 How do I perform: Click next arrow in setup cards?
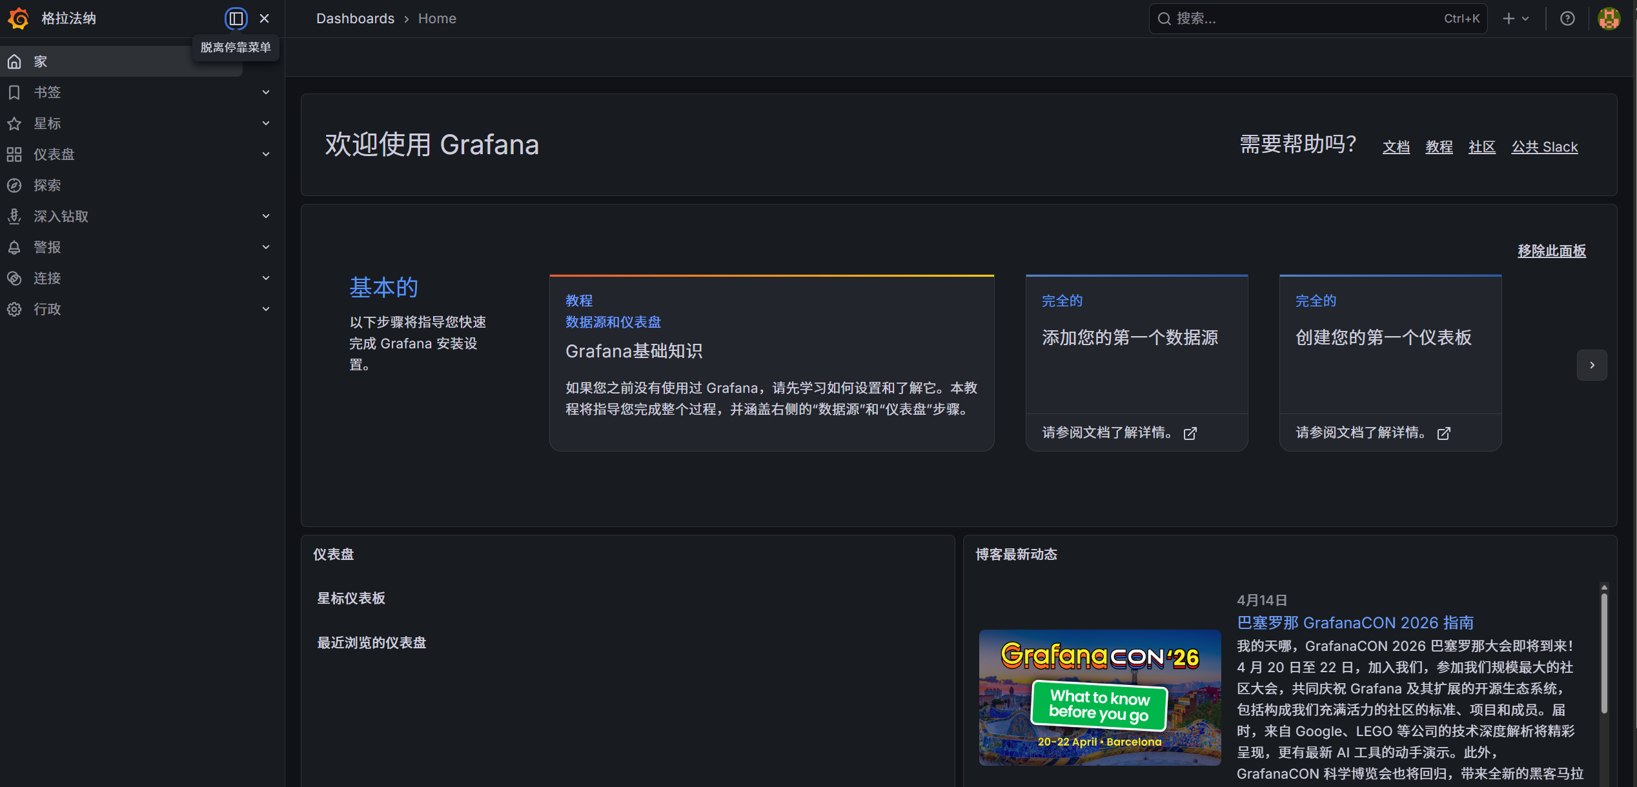click(x=1592, y=365)
